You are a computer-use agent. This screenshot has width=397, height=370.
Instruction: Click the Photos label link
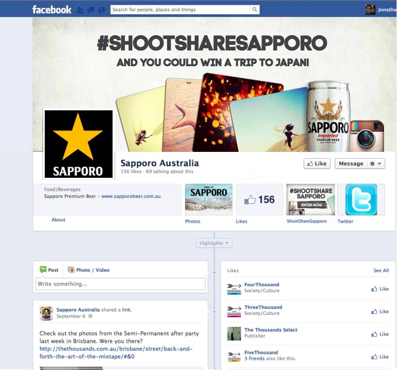click(192, 221)
